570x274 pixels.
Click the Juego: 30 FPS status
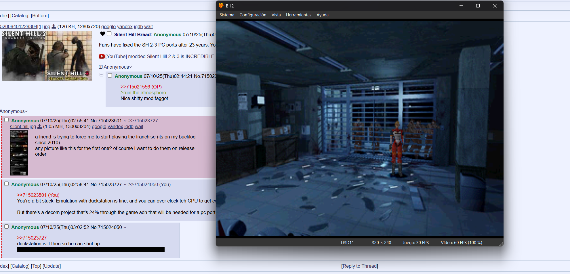tap(415, 243)
